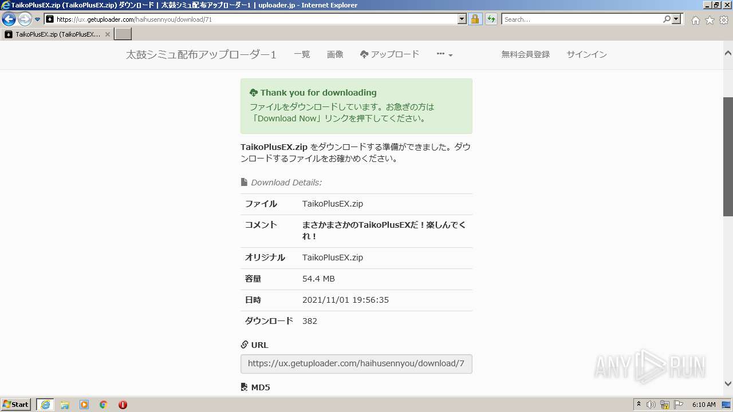Open Favorites star icon
733x412 pixels.
[x=710, y=20]
